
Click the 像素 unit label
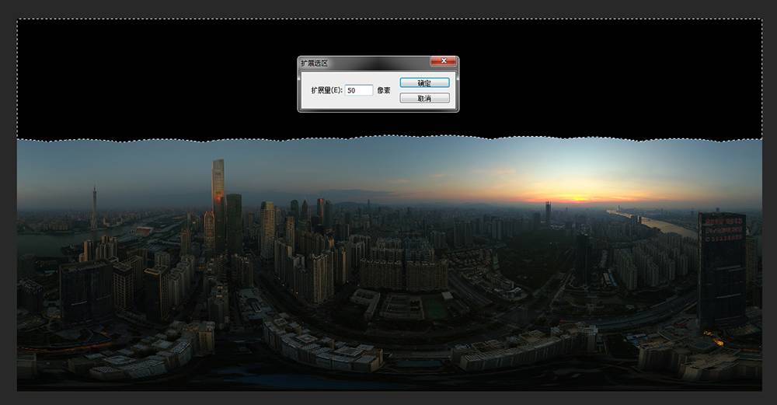coord(384,90)
